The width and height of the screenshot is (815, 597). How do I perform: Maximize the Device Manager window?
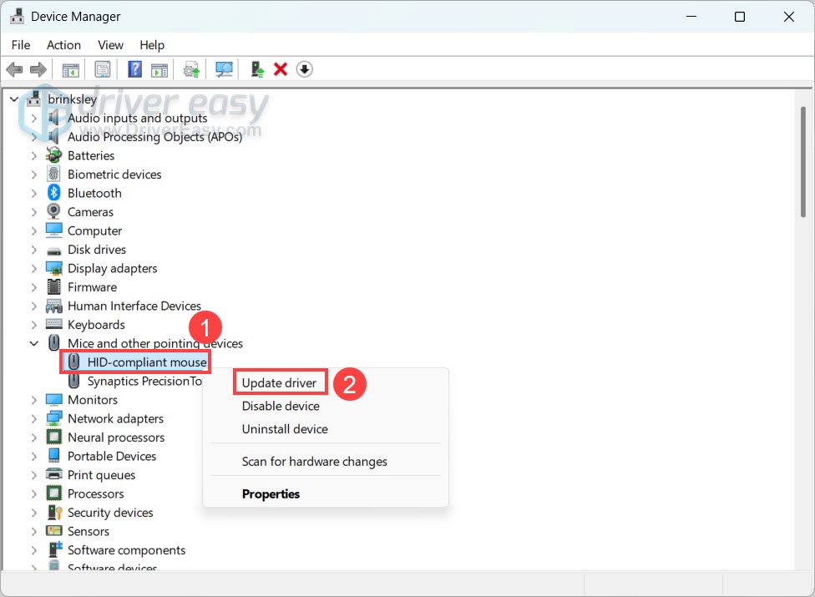tap(740, 17)
